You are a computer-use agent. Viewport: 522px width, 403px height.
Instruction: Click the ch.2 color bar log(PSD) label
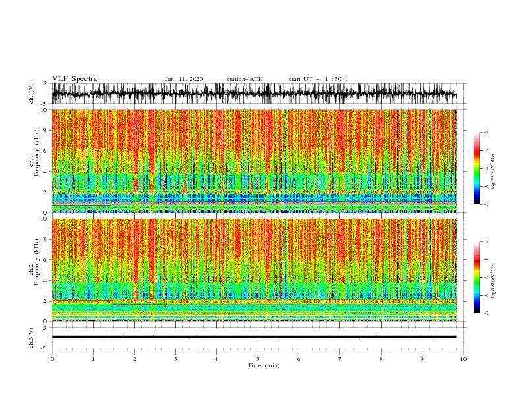point(494,281)
